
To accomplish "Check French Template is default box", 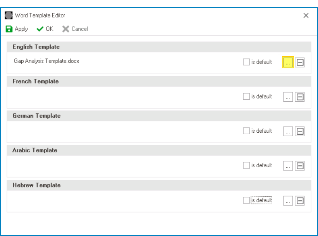I will click(246, 96).
